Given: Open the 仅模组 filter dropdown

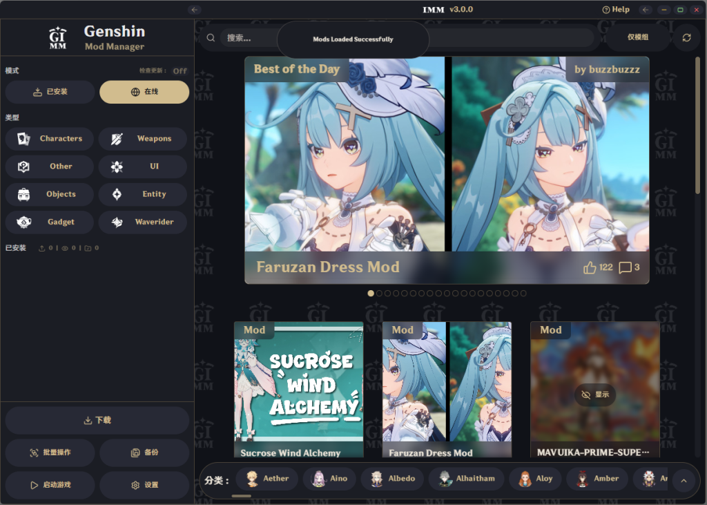Looking at the screenshot, I should coord(637,38).
